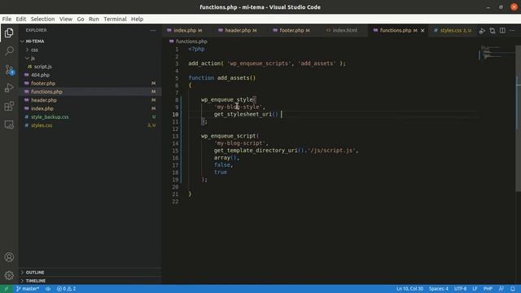Click the remote window indicator in status bar
The height and width of the screenshot is (293, 521).
click(x=7, y=289)
